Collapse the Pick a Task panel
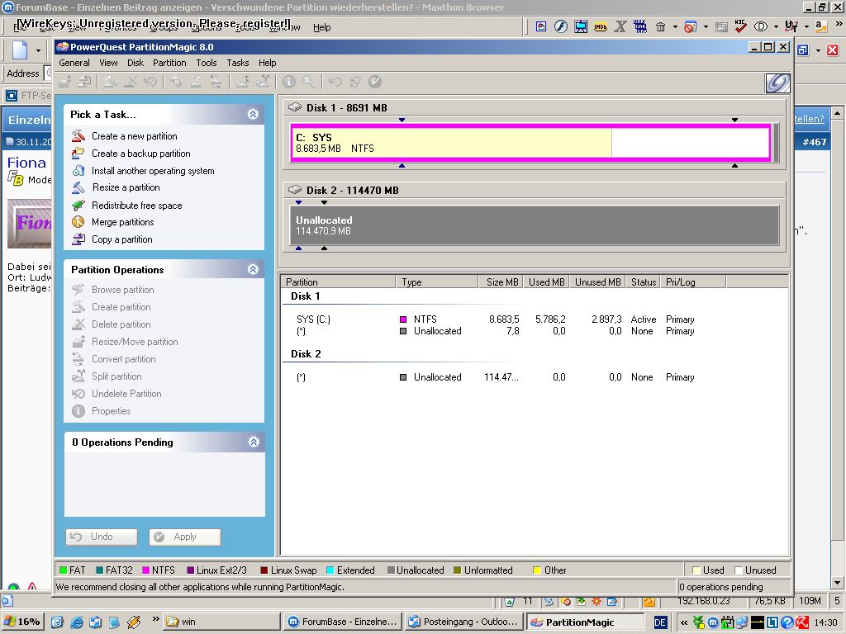This screenshot has width=846, height=634. tap(253, 114)
